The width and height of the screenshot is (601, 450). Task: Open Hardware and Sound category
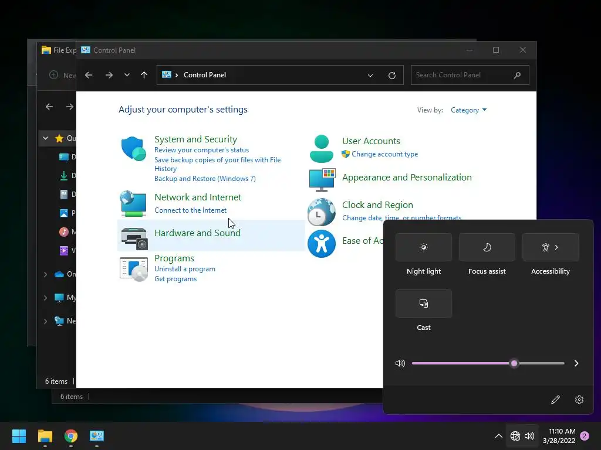click(x=197, y=233)
